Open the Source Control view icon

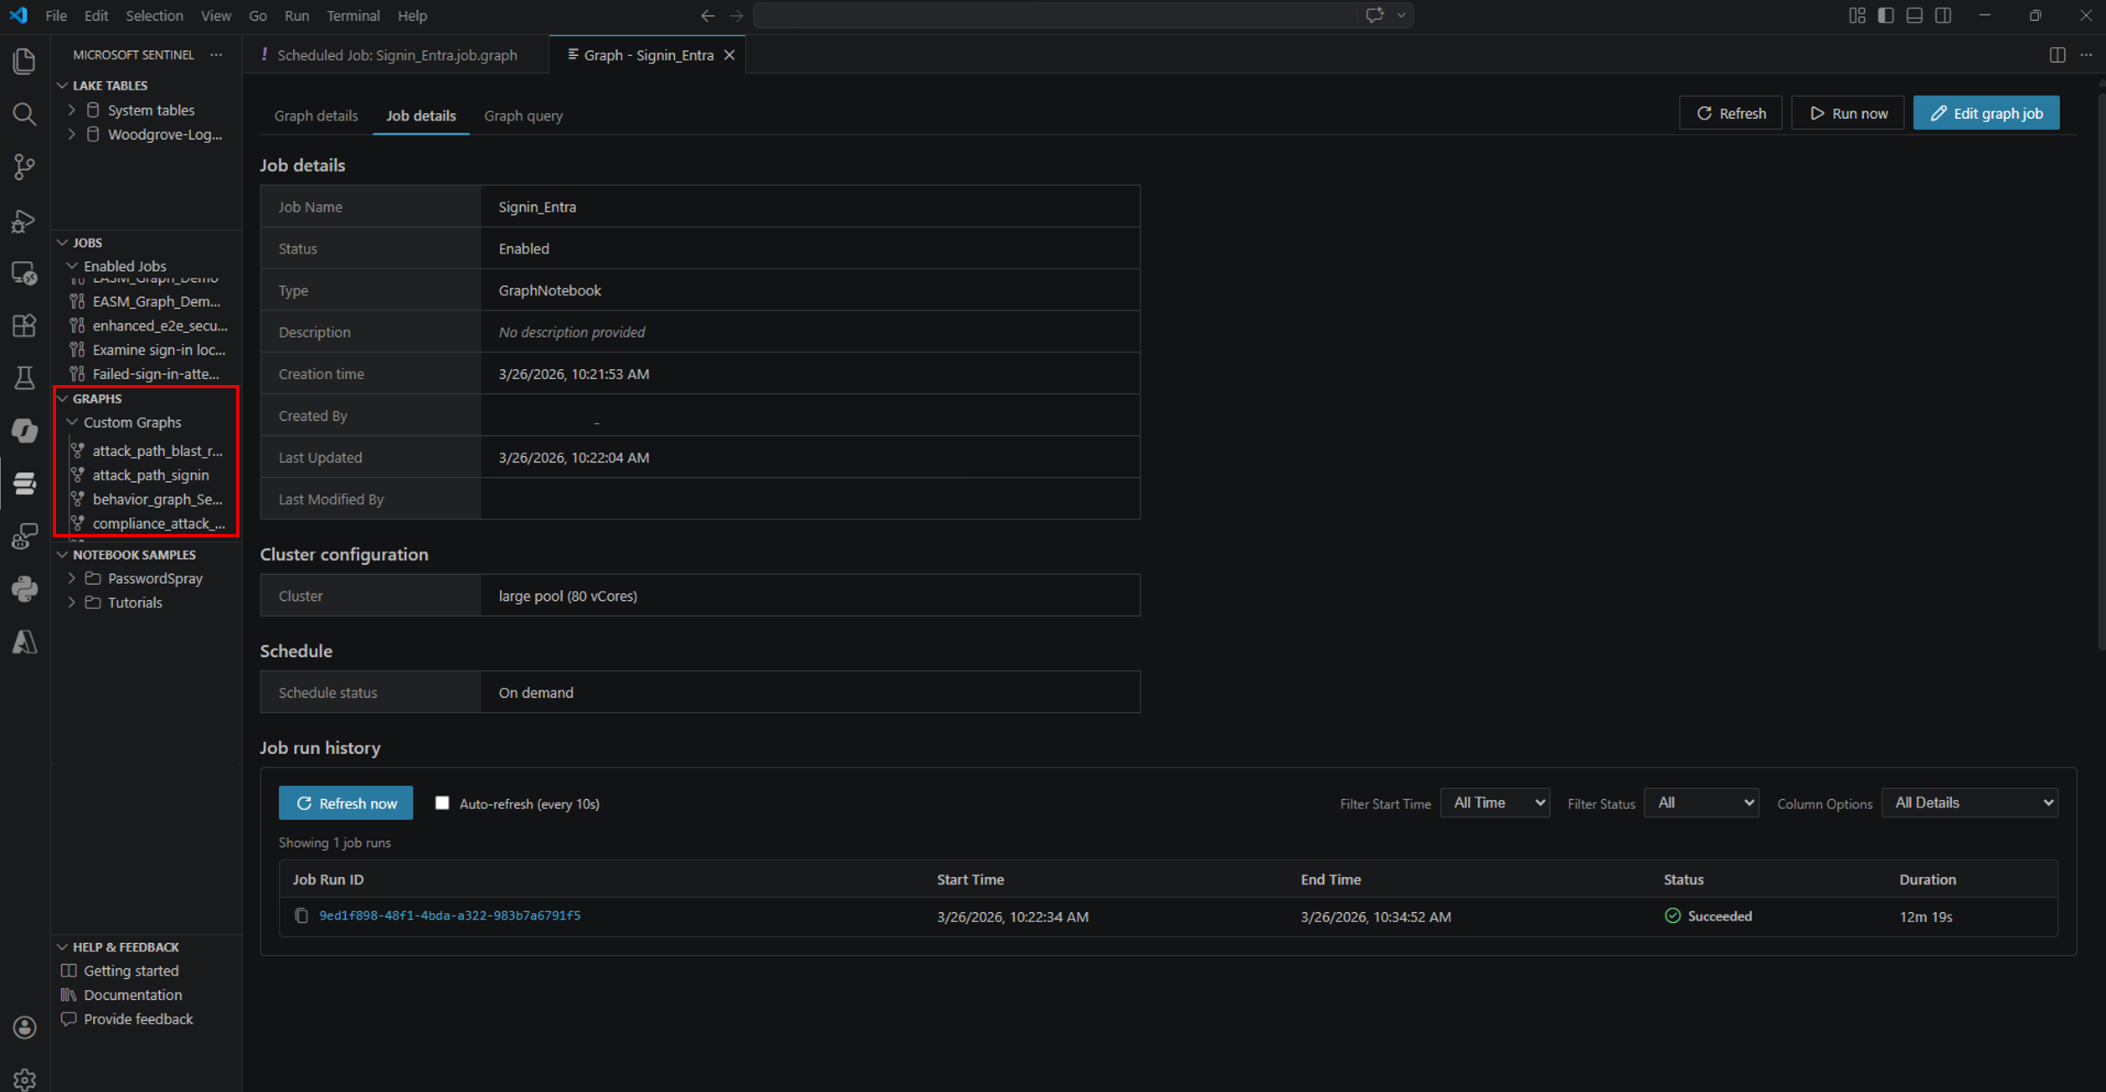(x=24, y=167)
